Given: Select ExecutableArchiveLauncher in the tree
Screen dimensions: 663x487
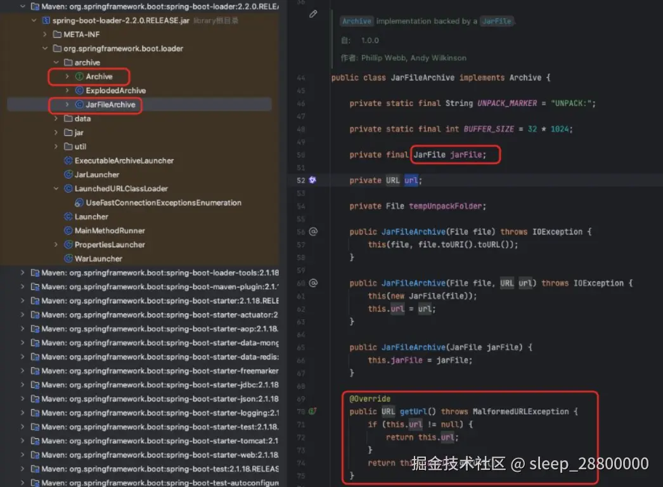Looking at the screenshot, I should (x=124, y=160).
